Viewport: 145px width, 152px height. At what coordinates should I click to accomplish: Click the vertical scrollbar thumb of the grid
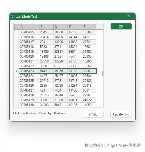point(102,73)
